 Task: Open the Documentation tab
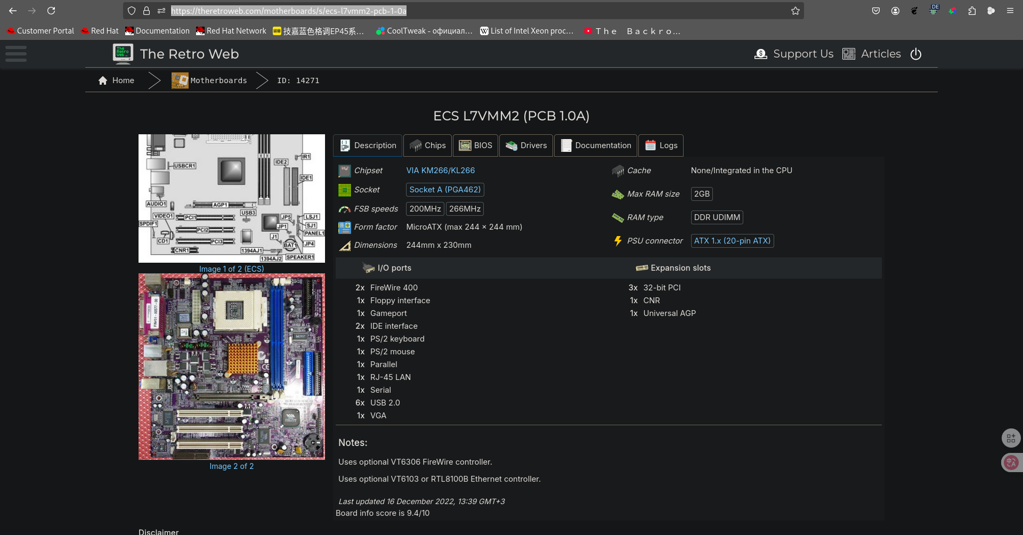(596, 145)
